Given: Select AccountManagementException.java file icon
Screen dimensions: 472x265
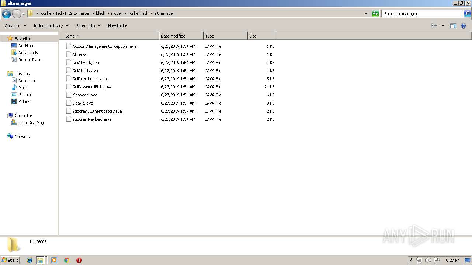Looking at the screenshot, I should click(69, 46).
